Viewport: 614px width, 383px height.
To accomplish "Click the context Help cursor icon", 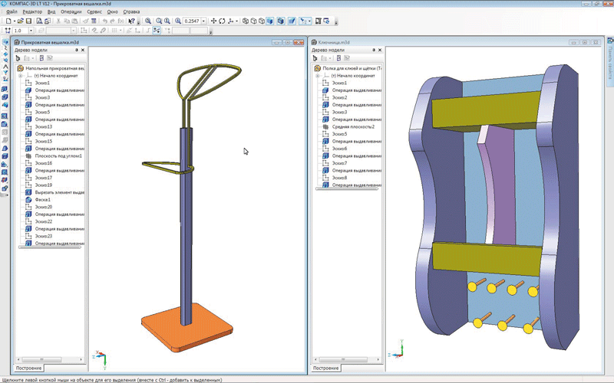I will (x=131, y=21).
